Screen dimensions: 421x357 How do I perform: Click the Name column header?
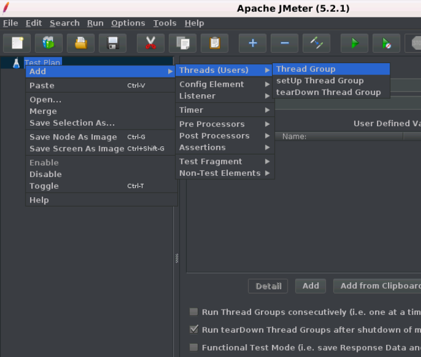click(339, 137)
